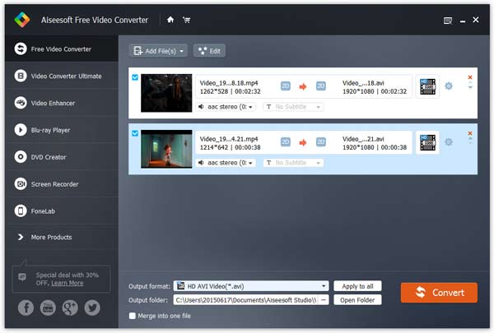Image resolution: width=494 pixels, height=333 pixels.
Task: Click output 3D icon for Video_...18.avi
Action: (x=321, y=86)
